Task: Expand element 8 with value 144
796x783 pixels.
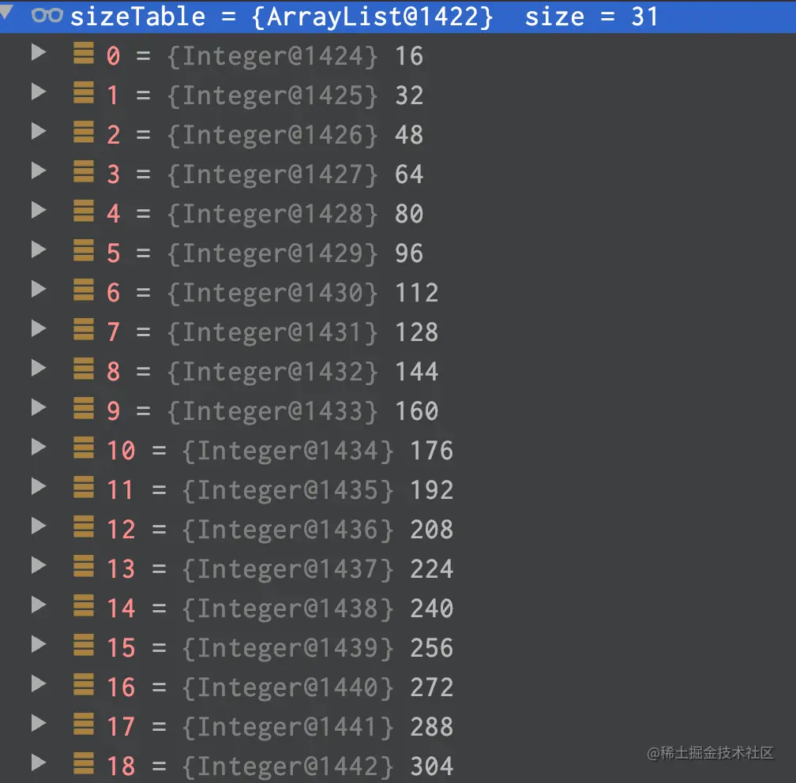Action: click(x=39, y=368)
